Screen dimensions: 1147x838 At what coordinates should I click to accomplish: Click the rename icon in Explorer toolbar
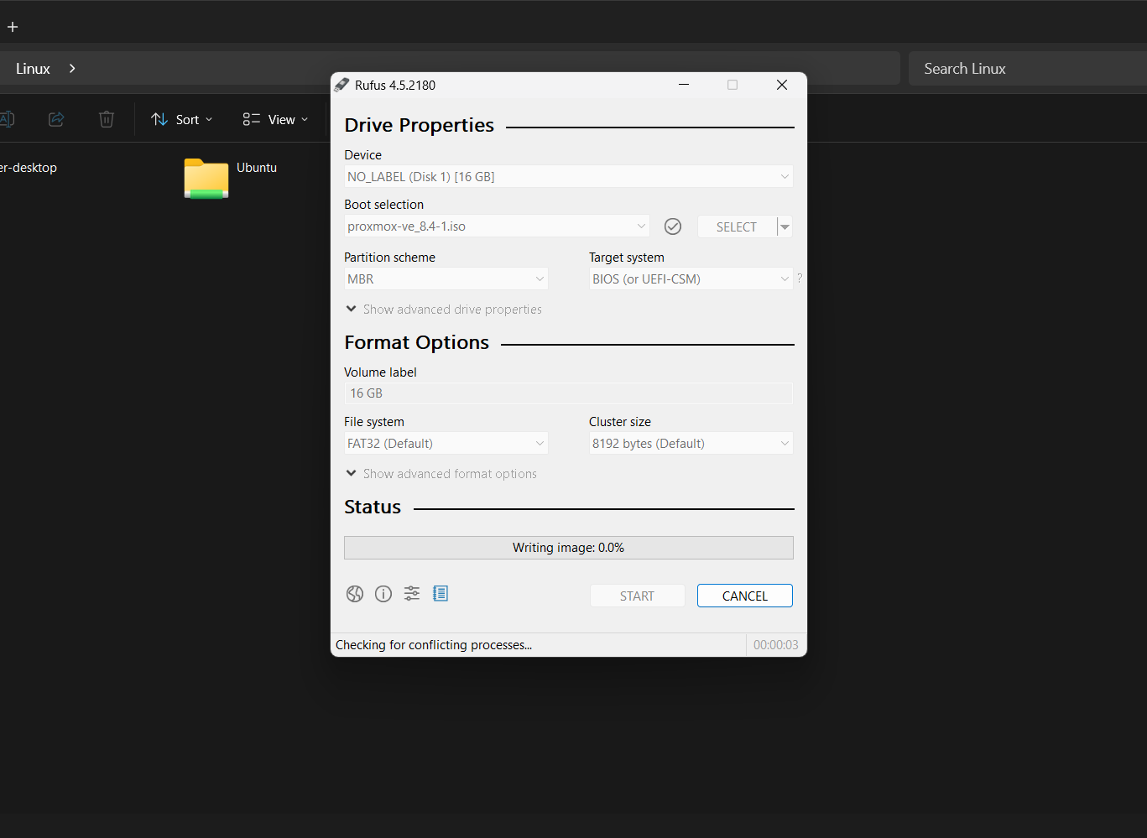click(x=7, y=119)
